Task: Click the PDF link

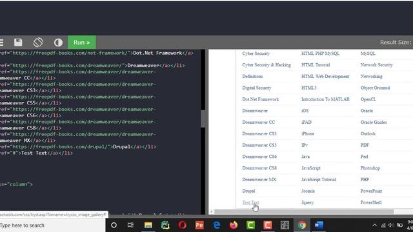Action: [x=365, y=145]
